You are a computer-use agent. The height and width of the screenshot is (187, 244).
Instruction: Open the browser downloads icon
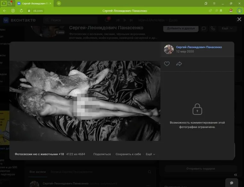239,11
